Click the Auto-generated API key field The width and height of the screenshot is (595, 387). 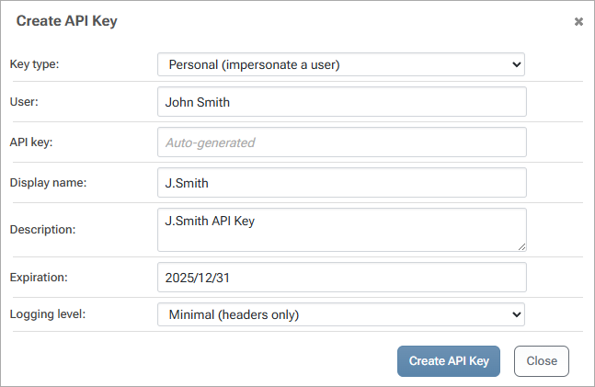click(341, 142)
